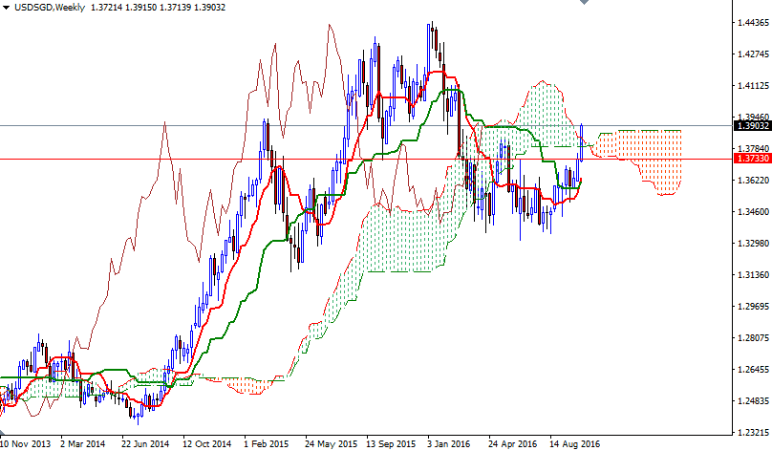Click the price scale value 1.24835
The height and width of the screenshot is (451, 772).
[x=753, y=400]
